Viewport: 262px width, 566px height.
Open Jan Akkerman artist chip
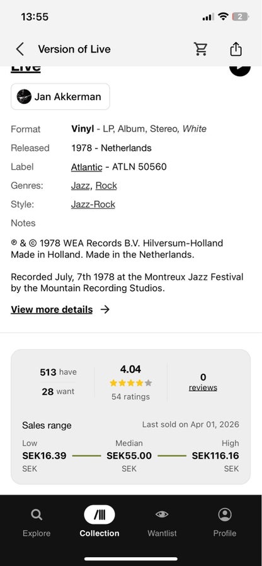(x=60, y=96)
